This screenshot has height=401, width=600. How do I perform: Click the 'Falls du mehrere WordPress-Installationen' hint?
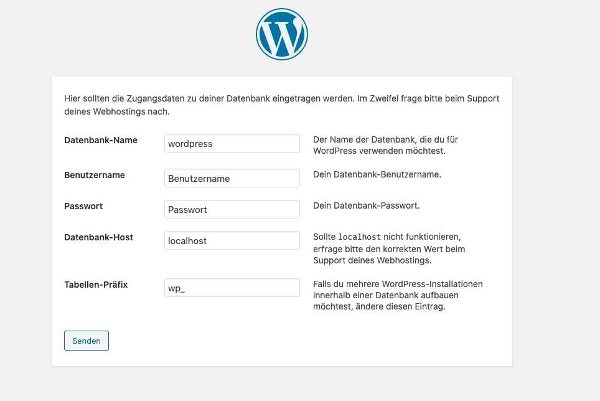(x=398, y=295)
